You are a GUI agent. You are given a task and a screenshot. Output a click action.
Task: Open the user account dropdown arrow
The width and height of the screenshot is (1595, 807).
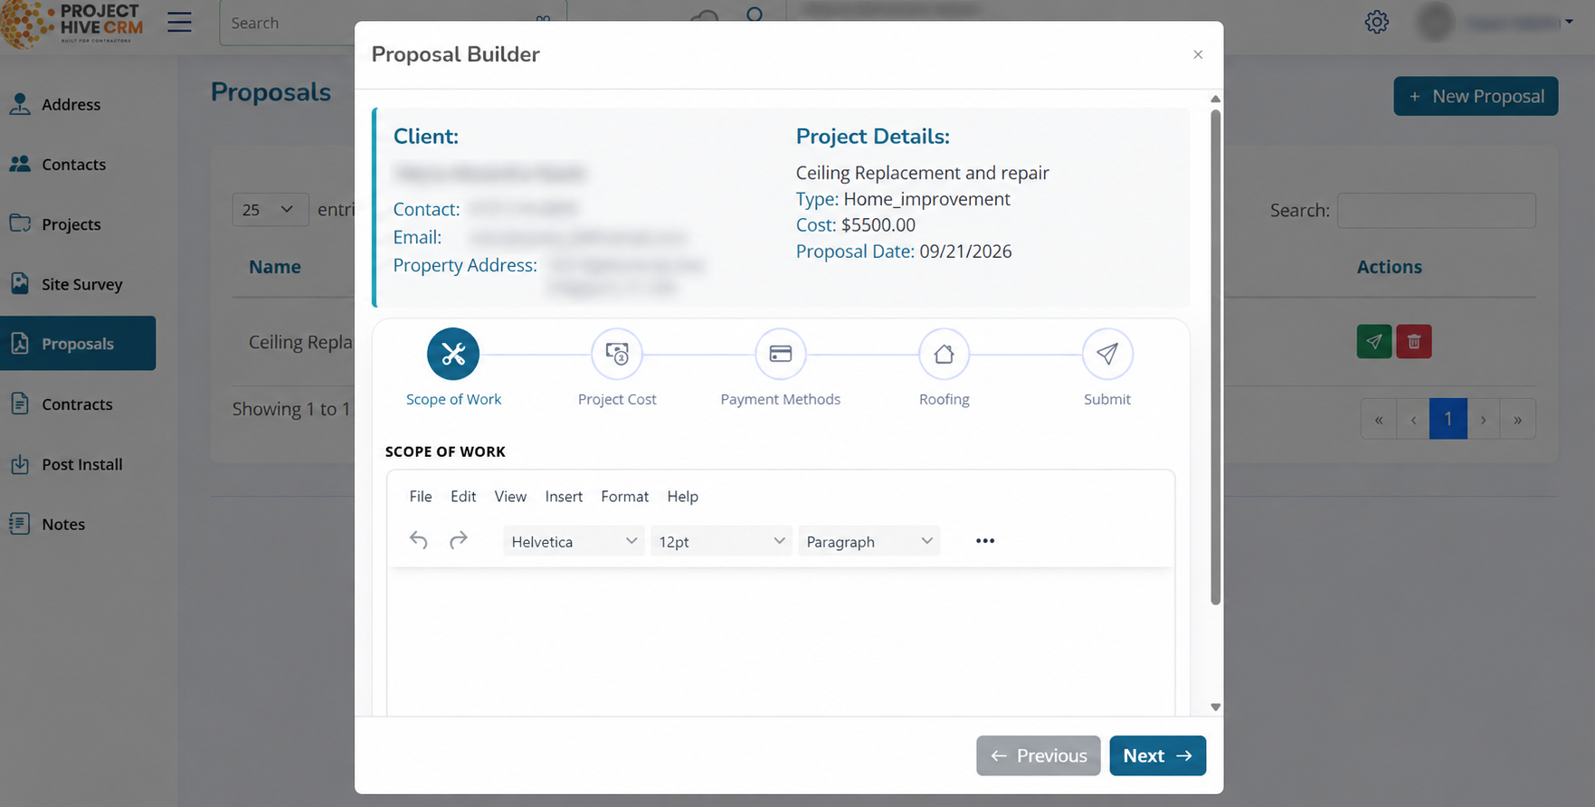(x=1569, y=22)
